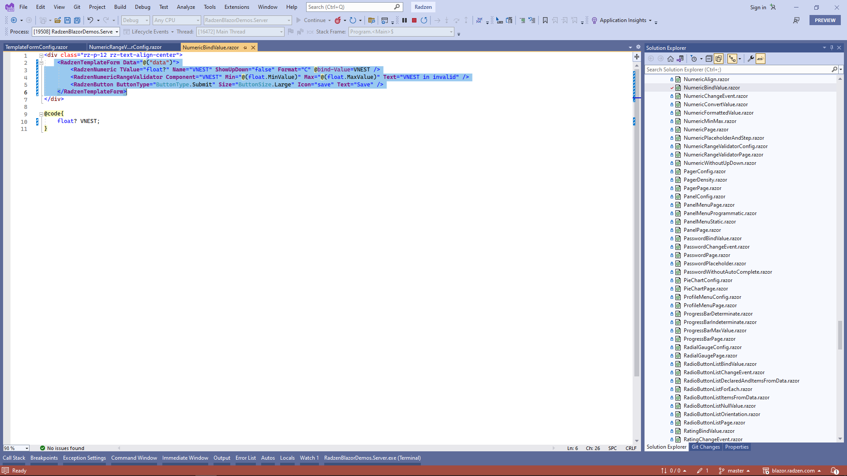The image size is (847, 476).
Task: Switch to TemplateFormConfig.razor tab
Action: (37, 47)
